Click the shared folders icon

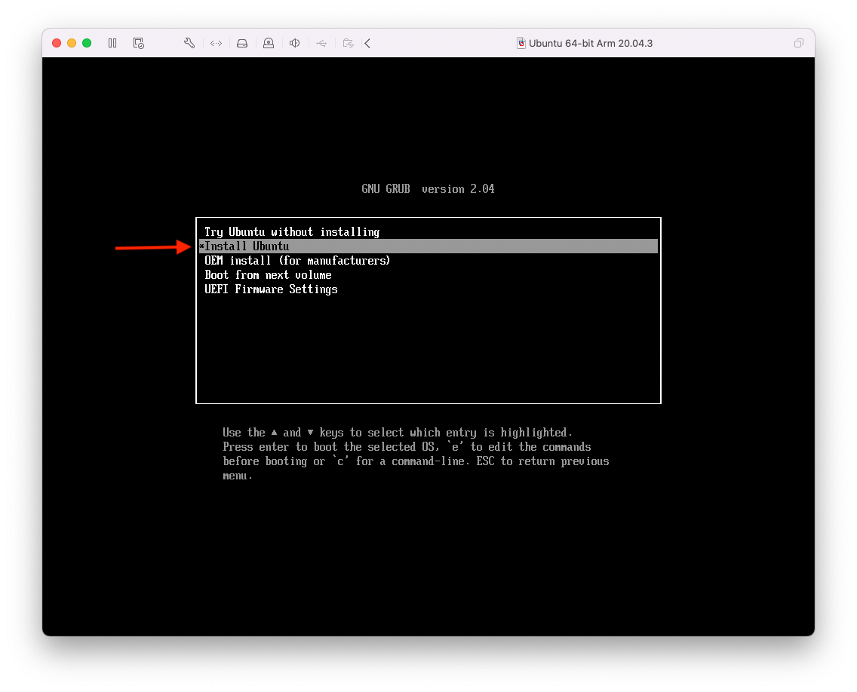tap(348, 43)
